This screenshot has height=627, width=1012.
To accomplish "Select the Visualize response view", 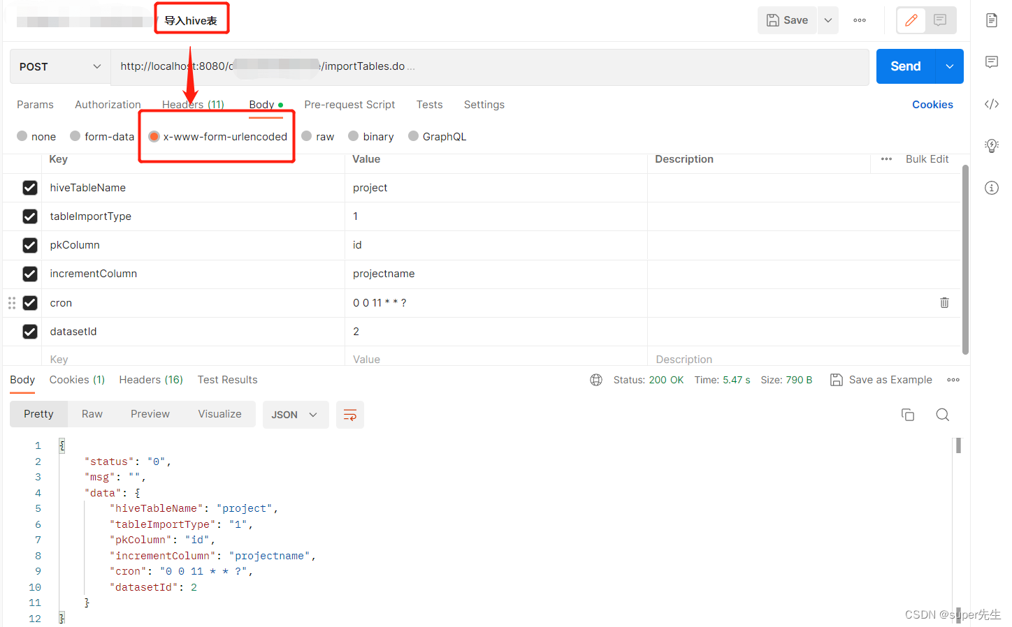I will pyautogui.click(x=219, y=414).
